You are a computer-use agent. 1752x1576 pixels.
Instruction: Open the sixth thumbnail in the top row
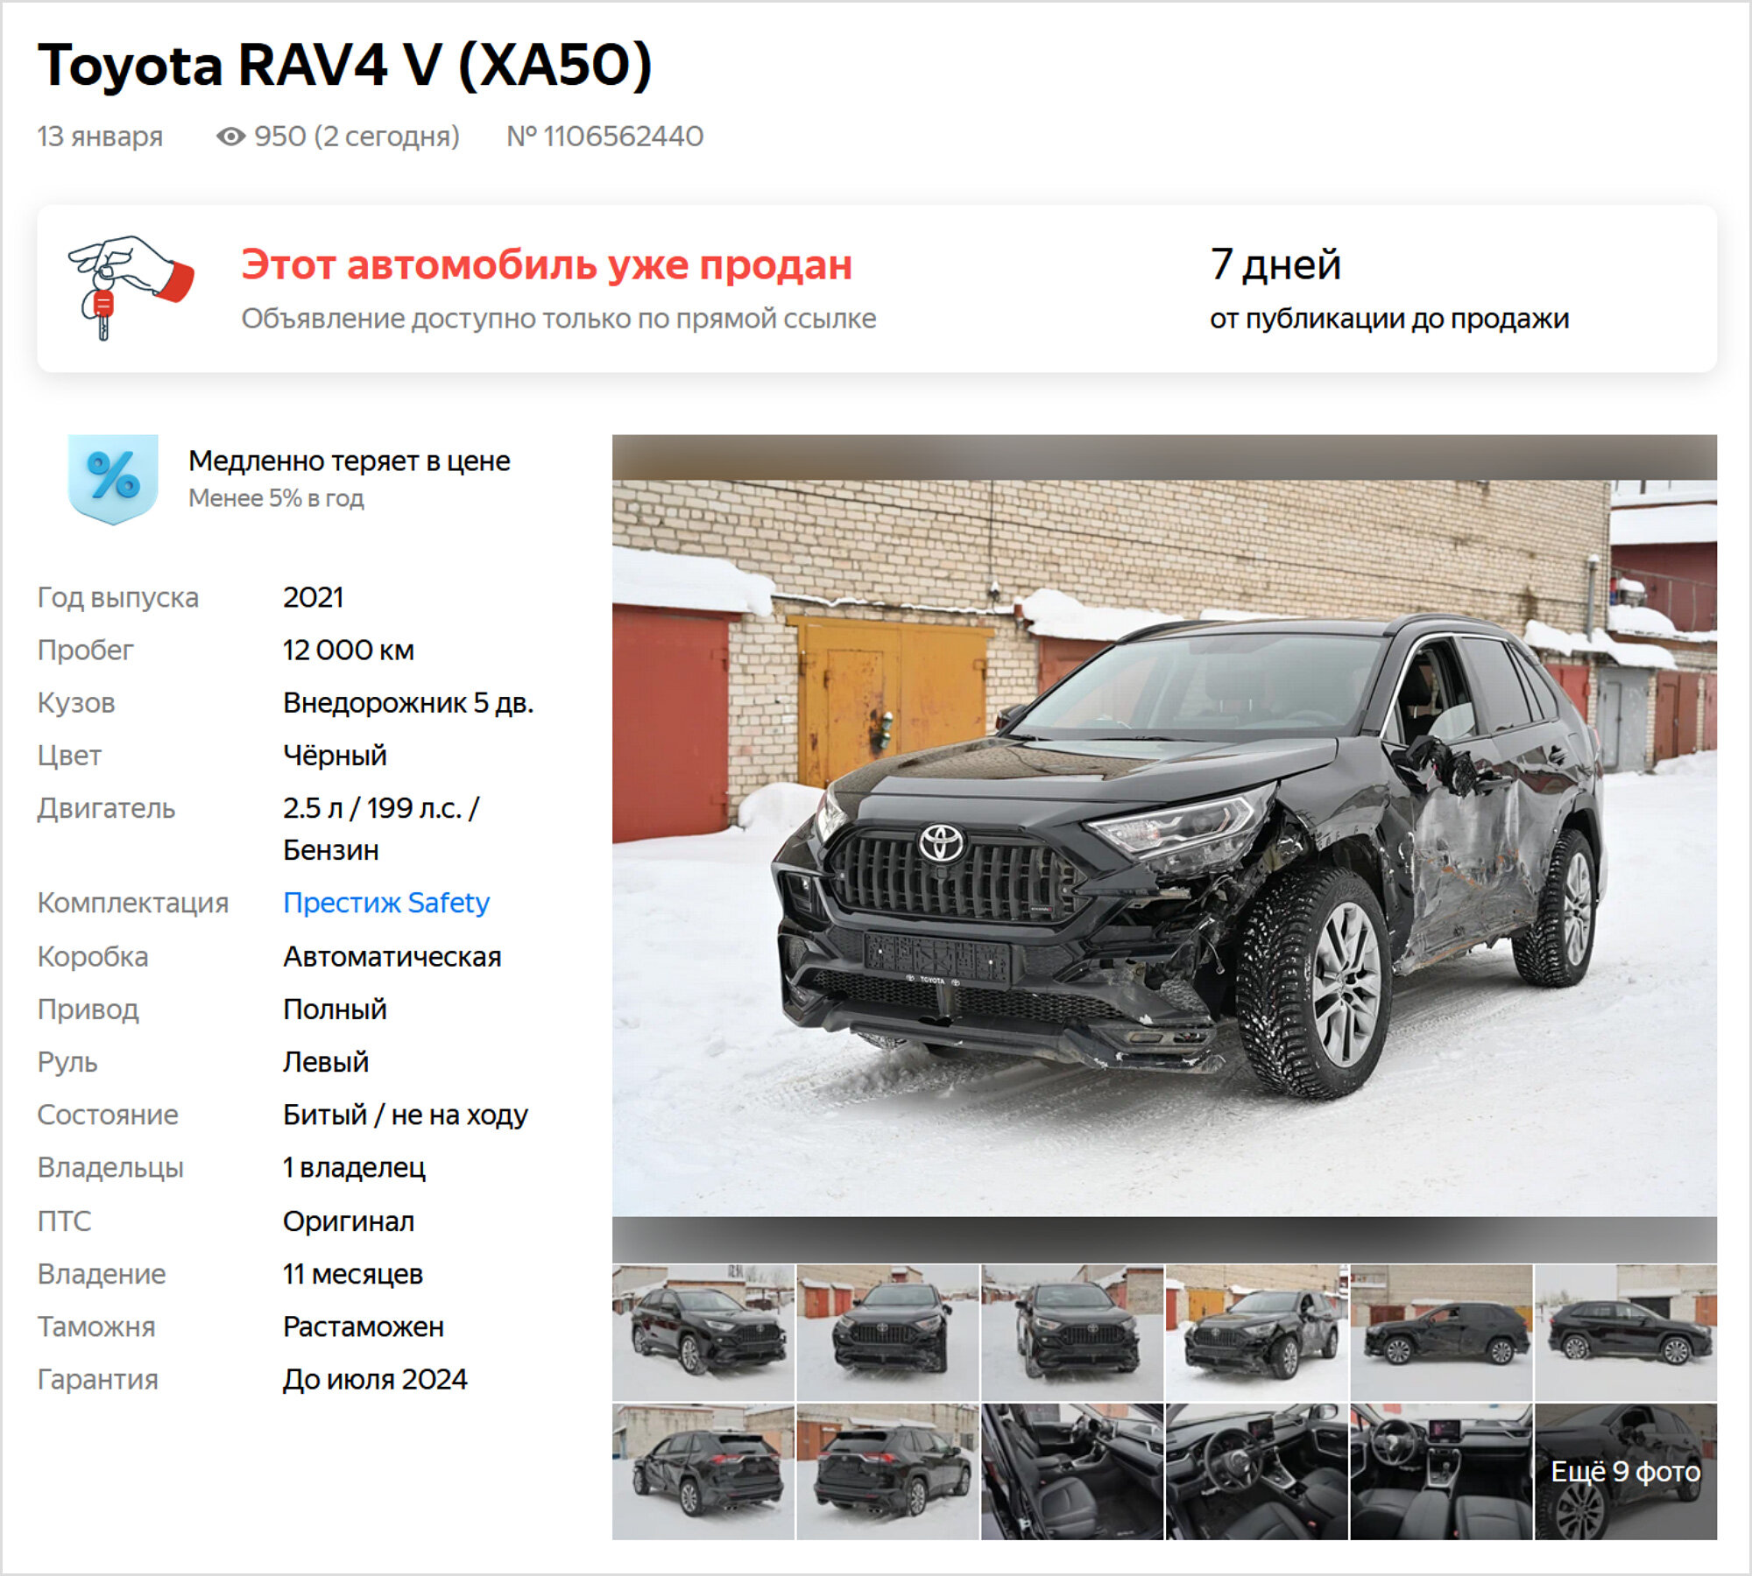1625,1332
